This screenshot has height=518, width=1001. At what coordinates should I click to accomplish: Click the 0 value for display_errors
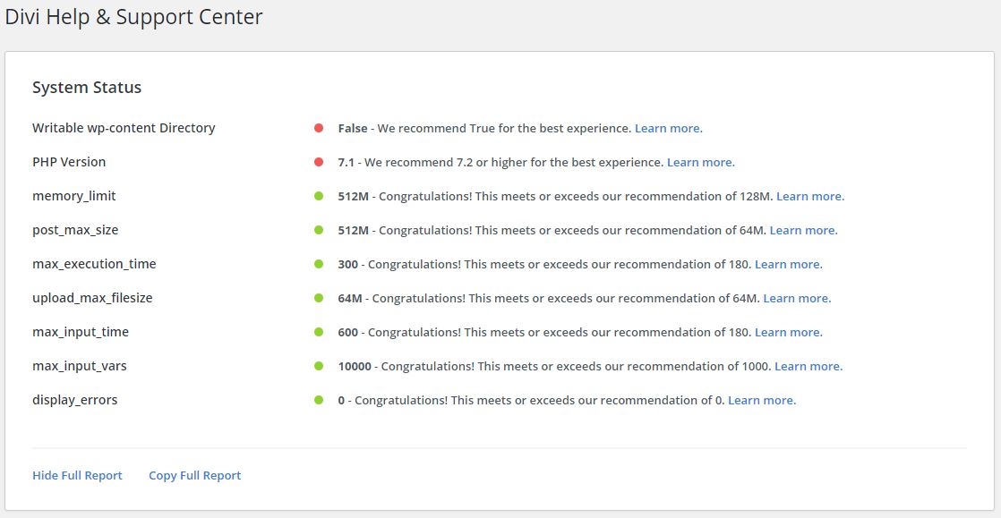341,401
